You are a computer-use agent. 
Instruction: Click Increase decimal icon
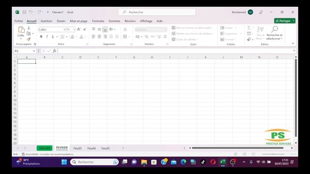pos(159,37)
